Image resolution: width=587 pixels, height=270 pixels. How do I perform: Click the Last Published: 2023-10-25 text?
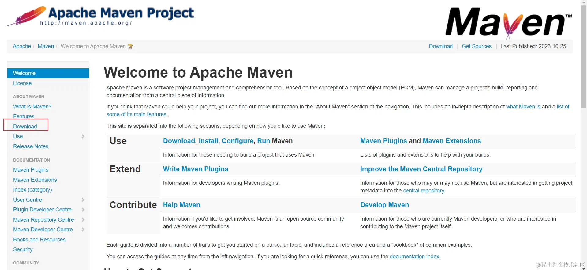533,46
